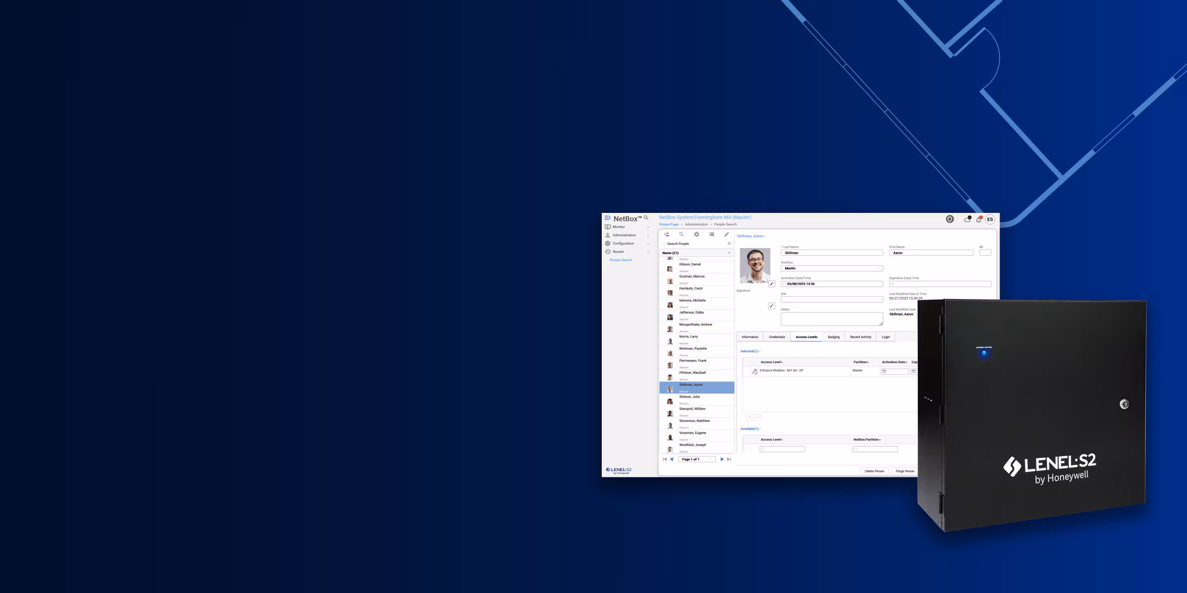This screenshot has width=1187, height=593.
Task: Click move down arrow under Selected access levels
Action: (x=757, y=417)
